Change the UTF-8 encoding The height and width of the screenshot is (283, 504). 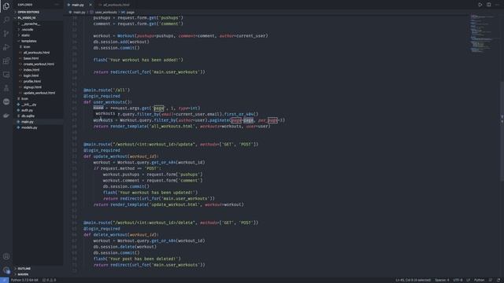(458, 280)
